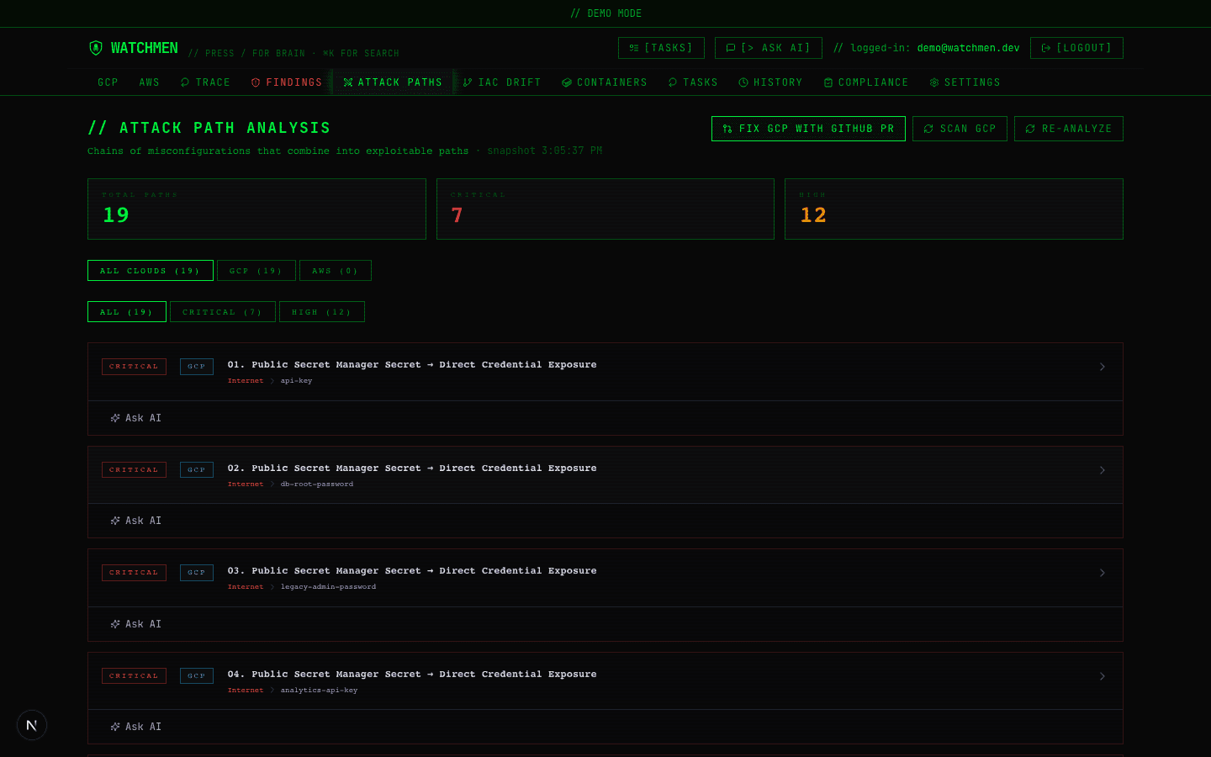Click the clock icon beside HISTORY
The width and height of the screenshot is (1211, 757).
pos(743,82)
